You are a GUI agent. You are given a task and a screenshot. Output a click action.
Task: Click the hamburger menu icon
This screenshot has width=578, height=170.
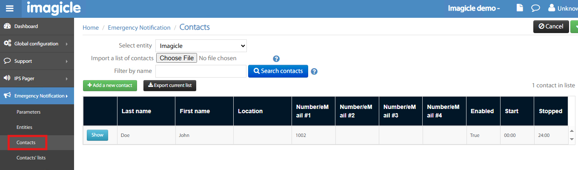pyautogui.click(x=9, y=8)
